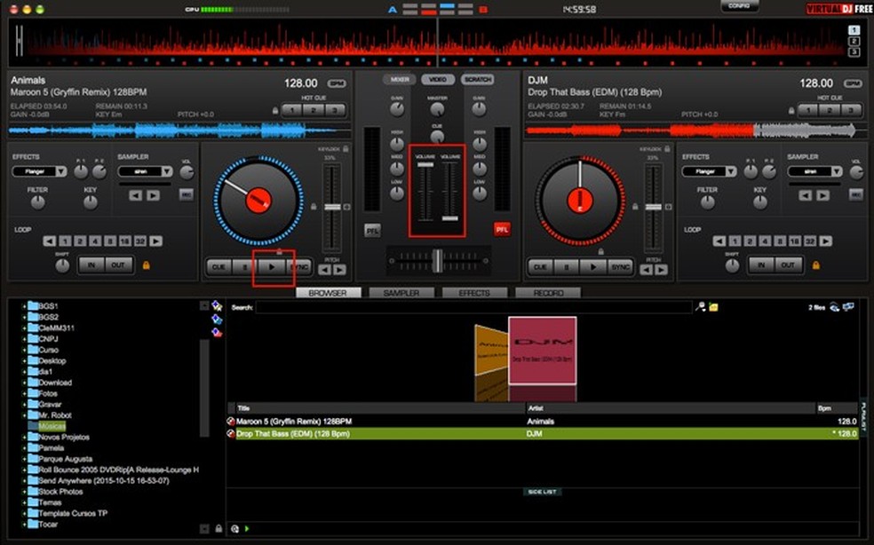Toggle the orange loop lock on left deck

tap(146, 265)
